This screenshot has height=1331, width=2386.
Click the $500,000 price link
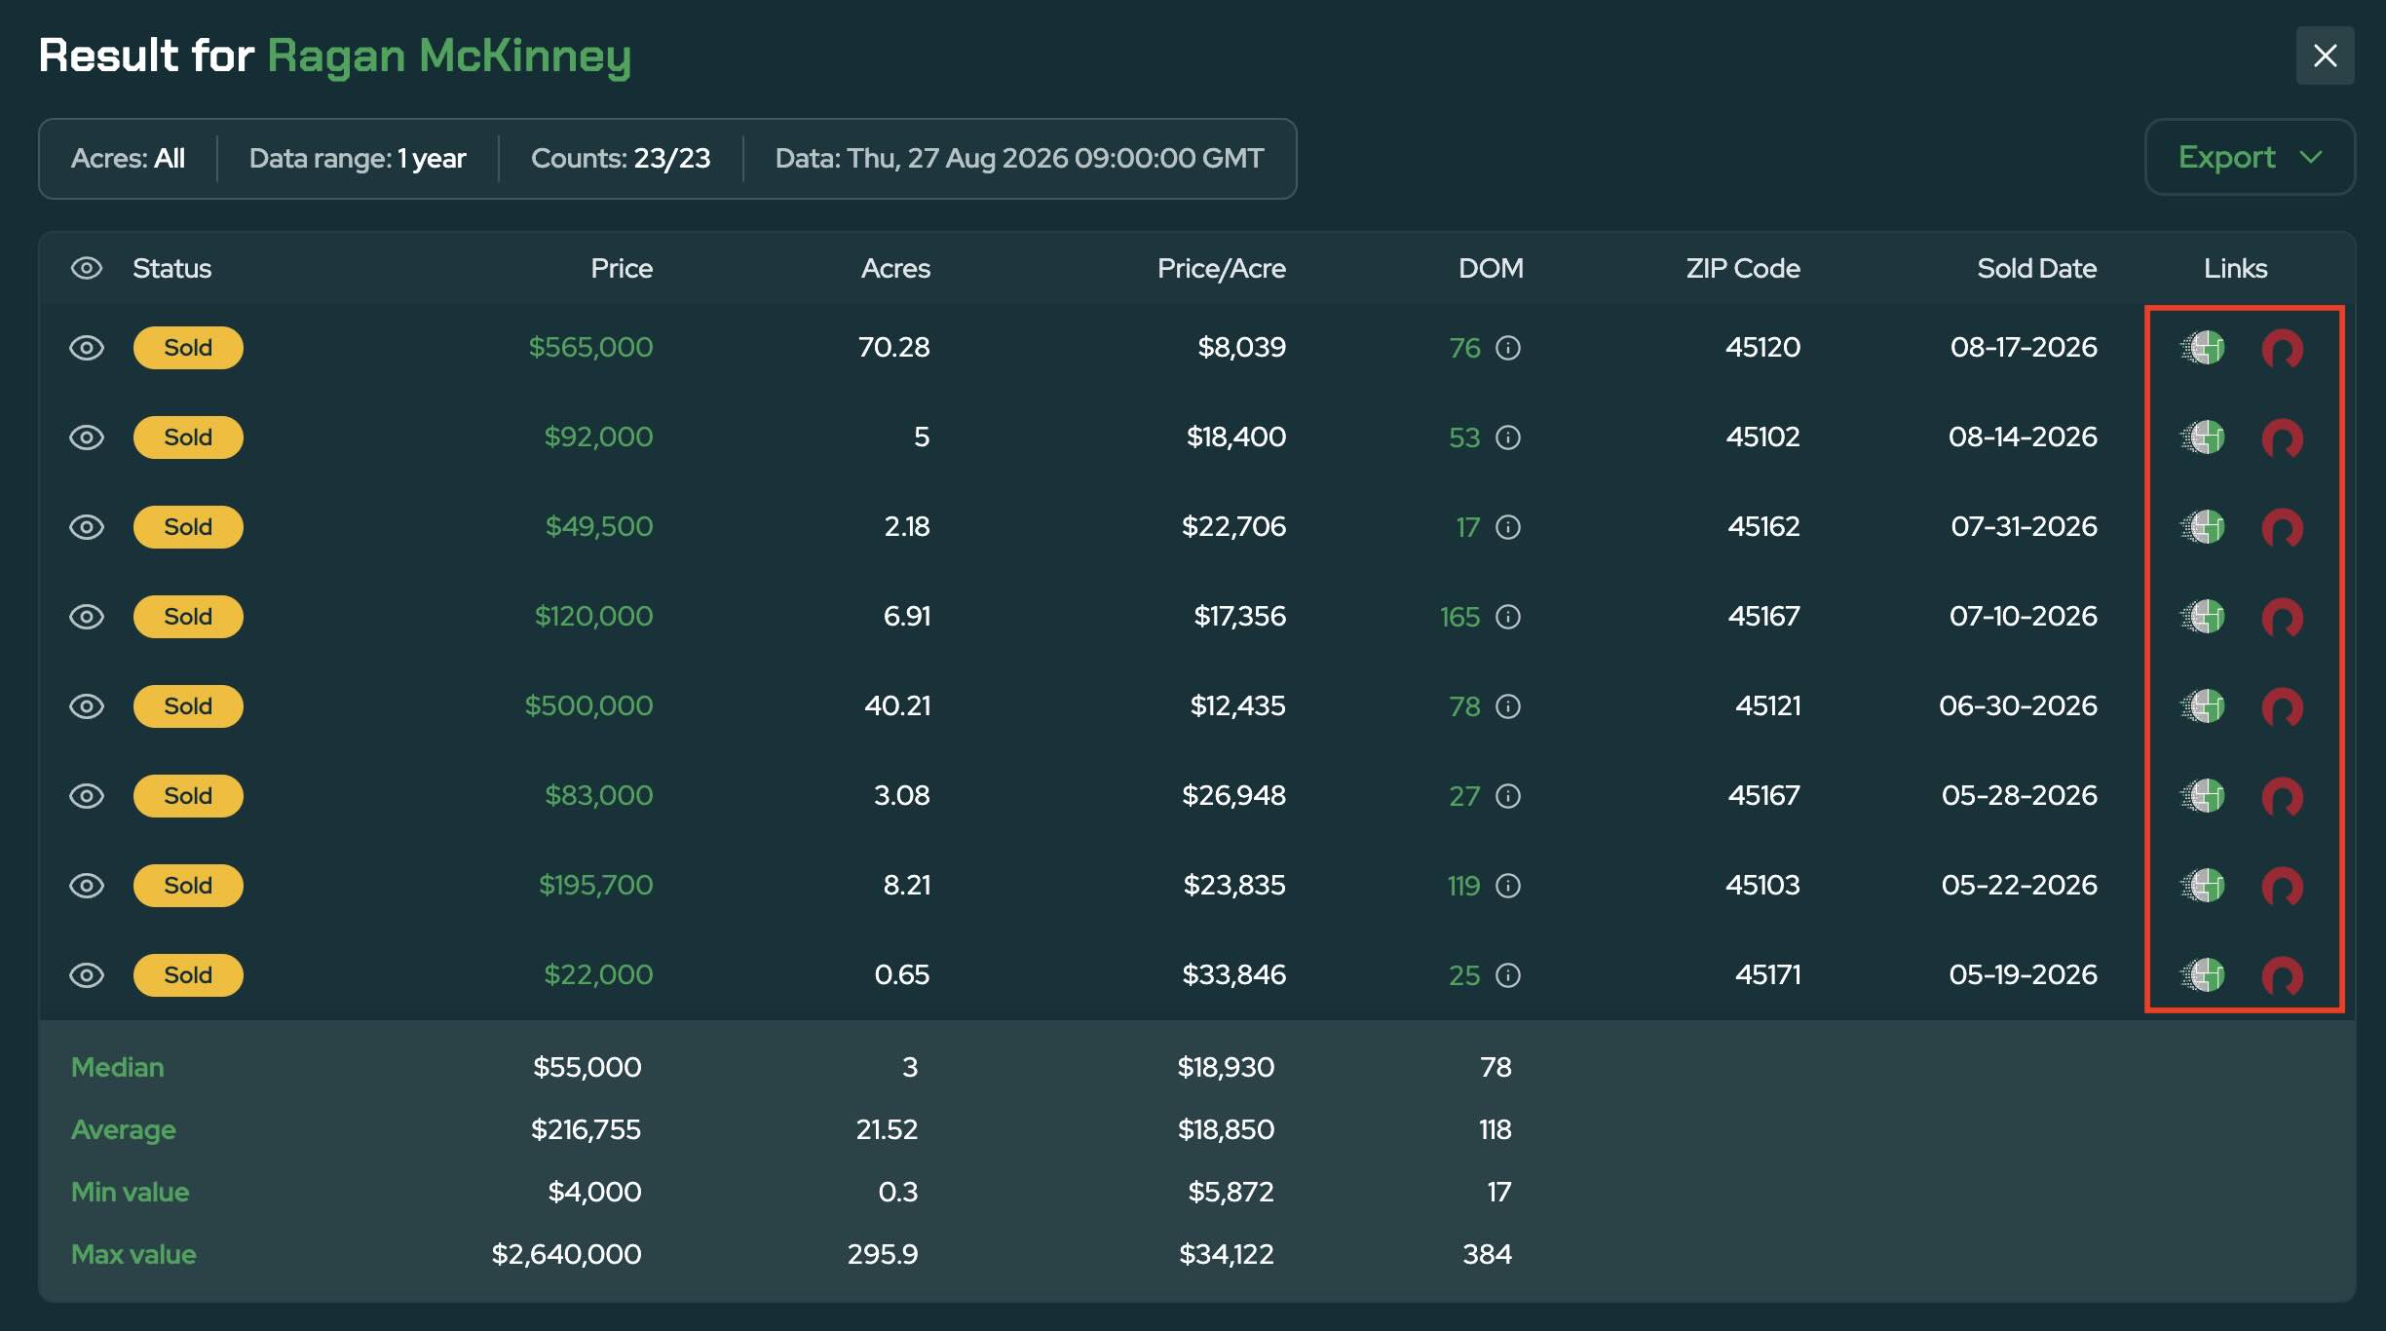588,705
